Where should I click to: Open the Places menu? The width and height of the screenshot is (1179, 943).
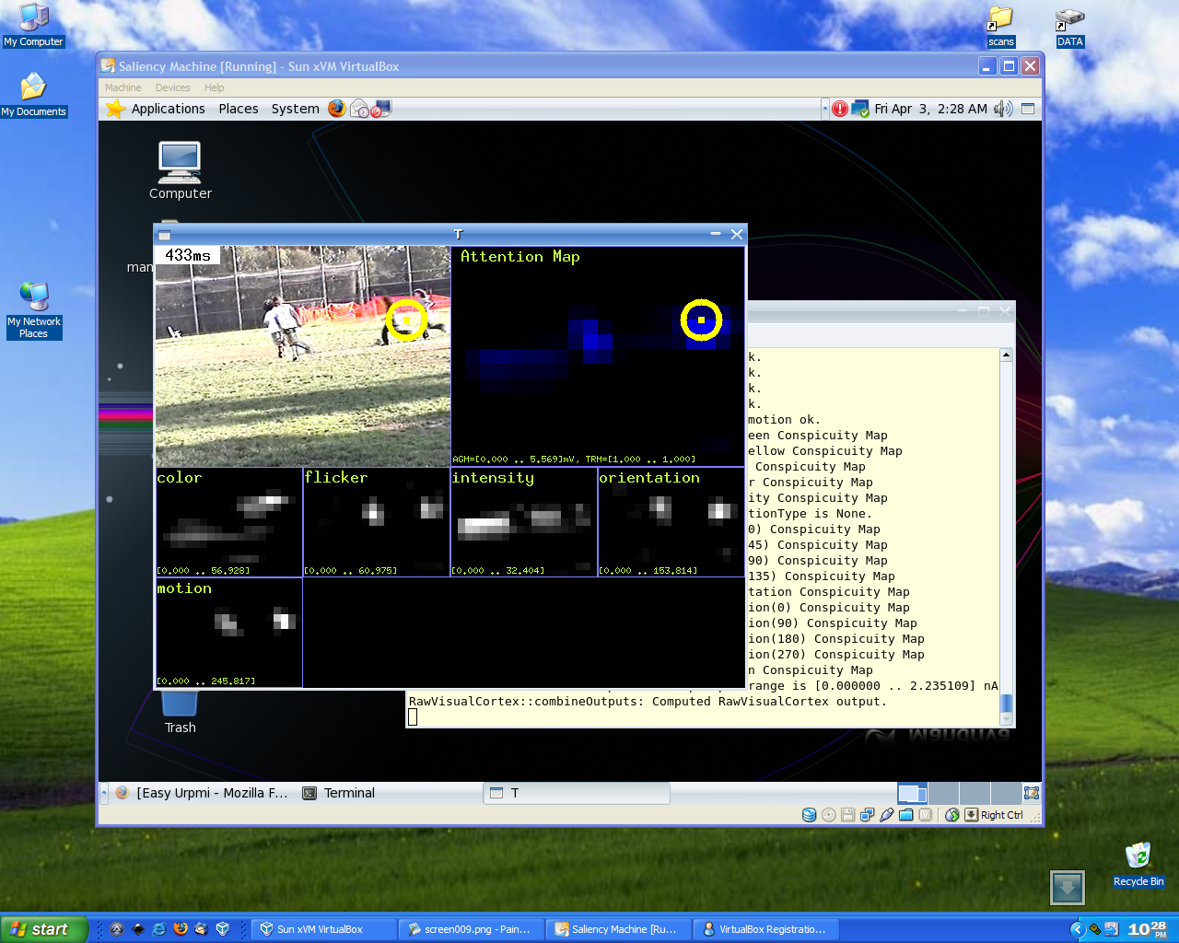[x=239, y=109]
